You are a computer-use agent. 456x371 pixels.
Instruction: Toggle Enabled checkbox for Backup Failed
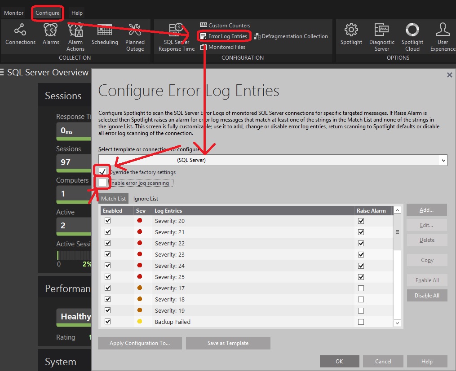[x=108, y=321]
